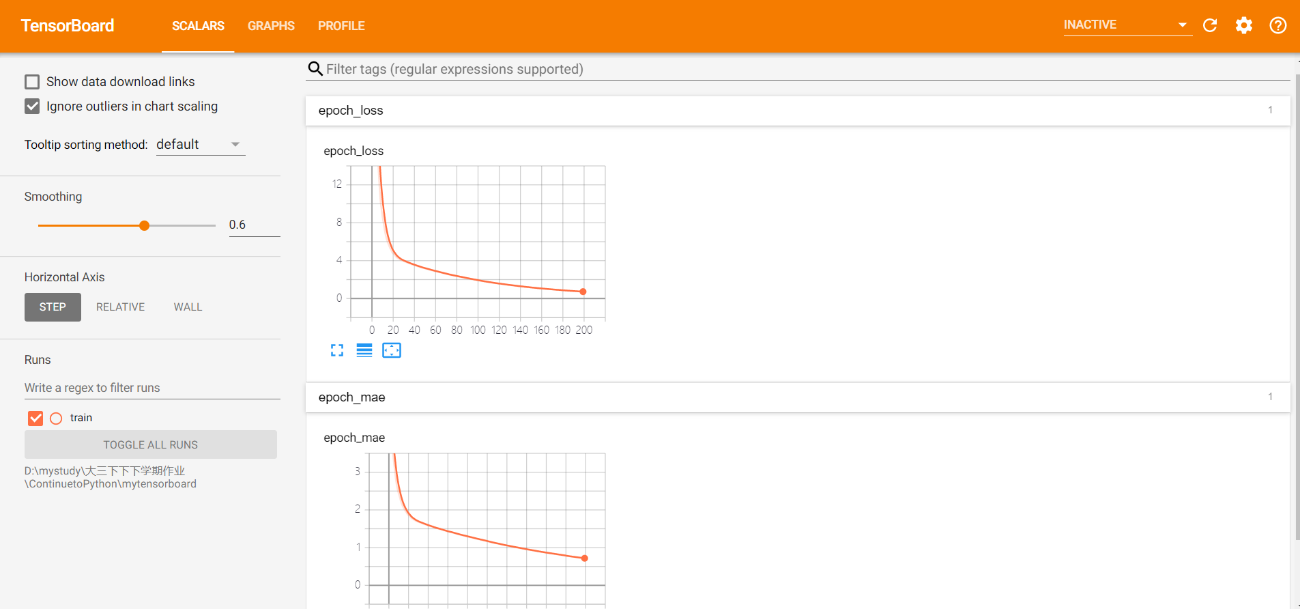
Task: Switch to the PROFILE tab
Action: (341, 26)
